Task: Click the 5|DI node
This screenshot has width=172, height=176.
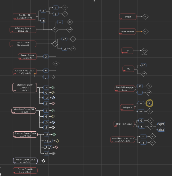Action: click(x=161, y=124)
